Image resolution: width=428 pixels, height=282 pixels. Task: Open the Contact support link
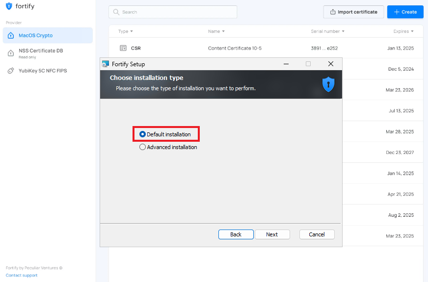click(x=22, y=275)
